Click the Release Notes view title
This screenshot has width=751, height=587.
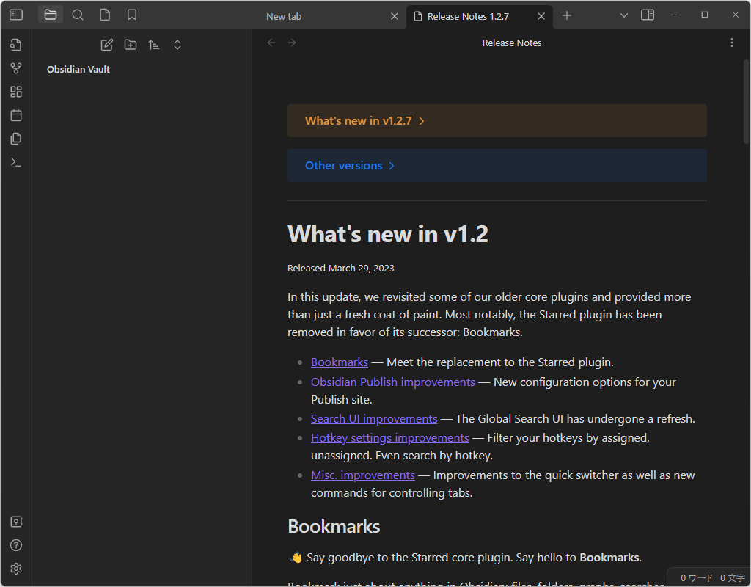pos(511,43)
